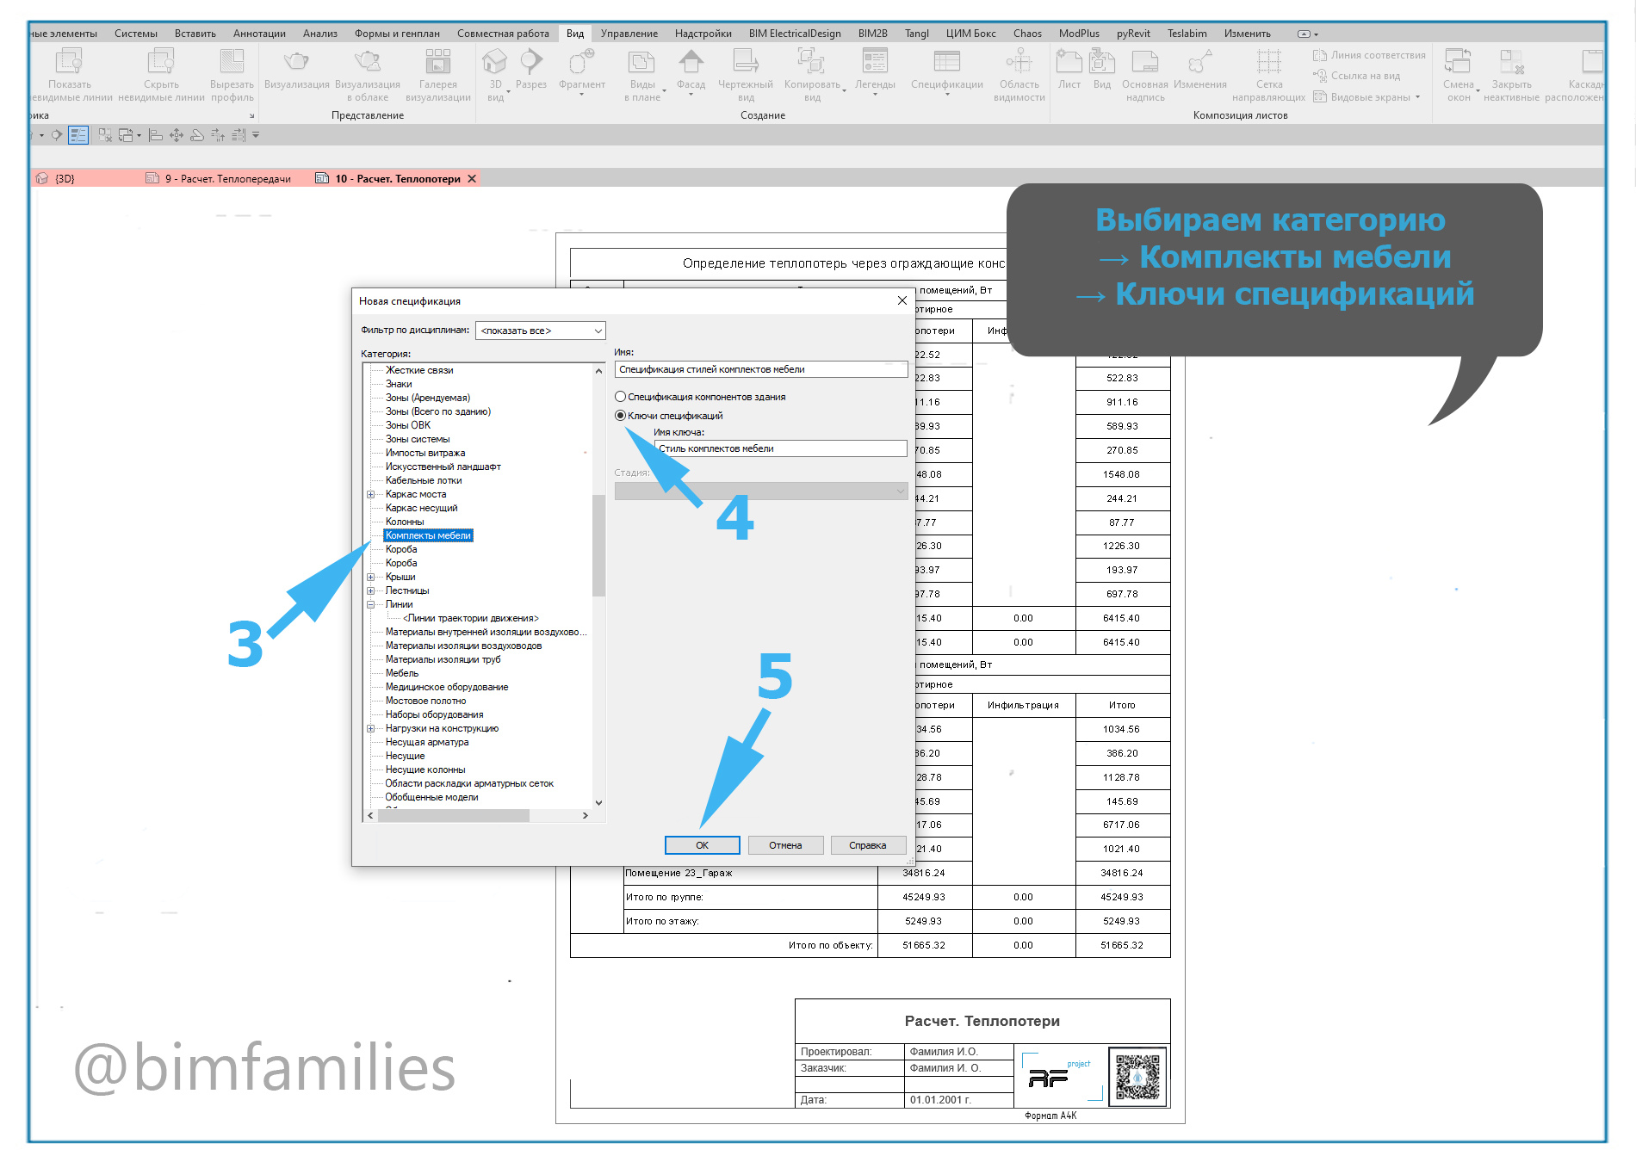Open the Галерея визуализации

coord(438,74)
